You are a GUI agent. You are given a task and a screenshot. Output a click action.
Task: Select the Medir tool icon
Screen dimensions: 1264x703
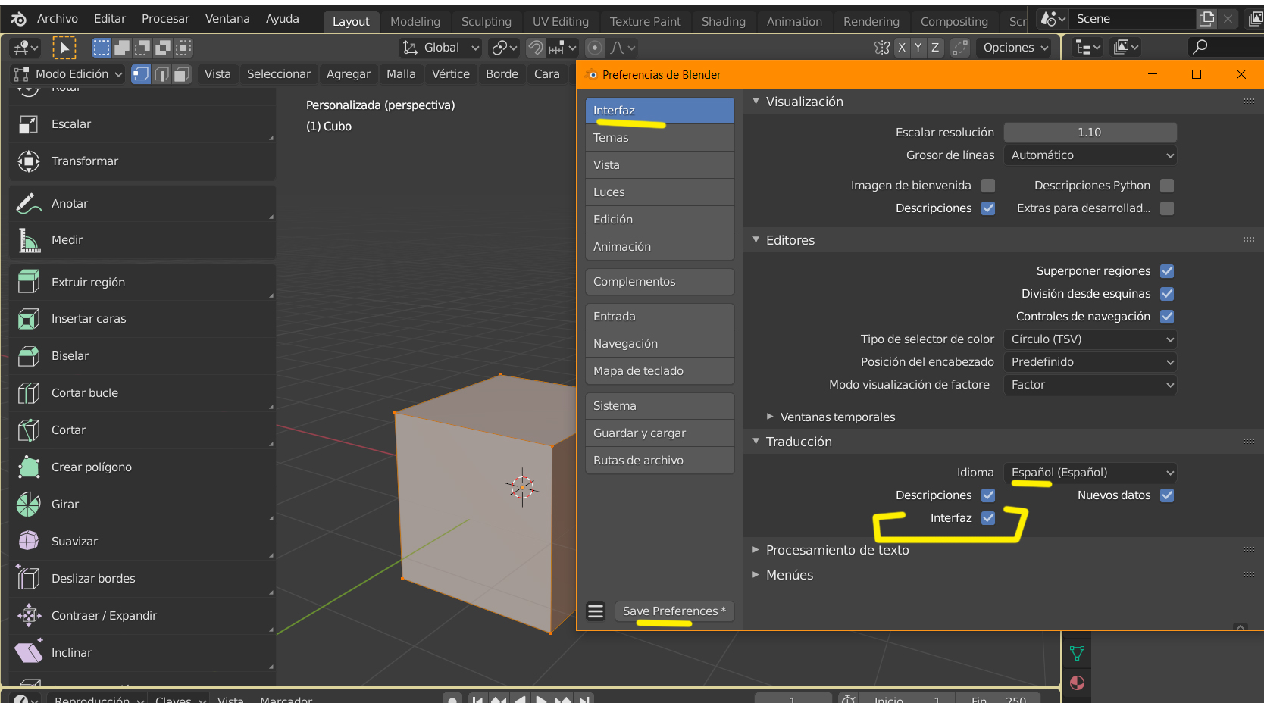29,240
